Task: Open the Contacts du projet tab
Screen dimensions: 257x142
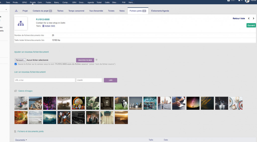Action: click(x=42, y=11)
